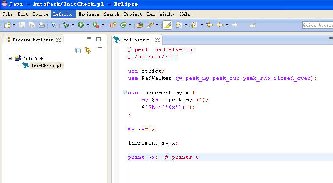The height and width of the screenshot is (183, 333).
Task: Click the Debug bug icon
Action: (x=66, y=25)
